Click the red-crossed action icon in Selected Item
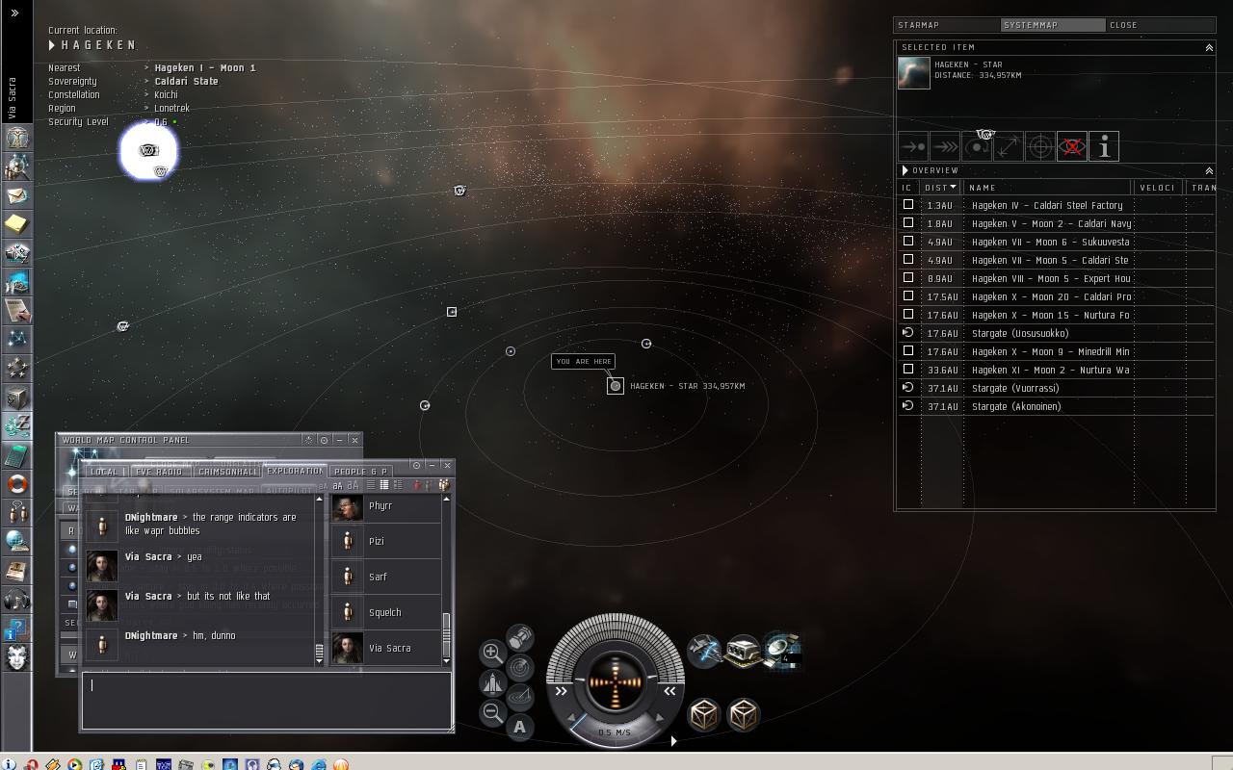Screen dimensions: 1233x770 1071,146
